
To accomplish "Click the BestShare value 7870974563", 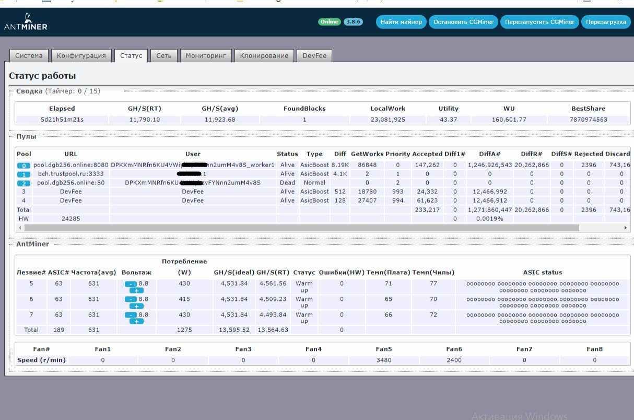I will tap(588, 120).
